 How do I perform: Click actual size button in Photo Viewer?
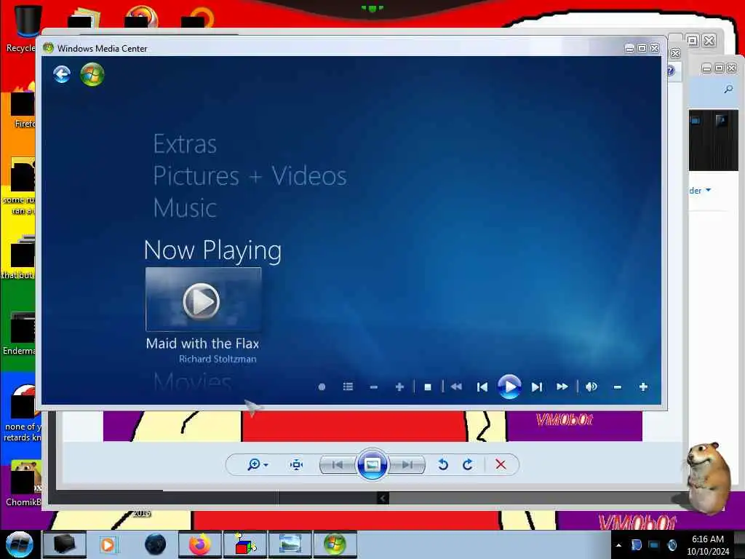coord(296,464)
